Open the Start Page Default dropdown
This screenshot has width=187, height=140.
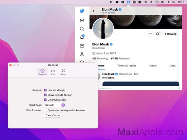[54, 105]
